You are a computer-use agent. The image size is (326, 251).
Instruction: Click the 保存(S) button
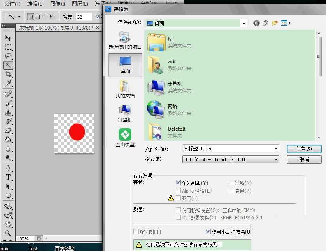[x=304, y=149]
